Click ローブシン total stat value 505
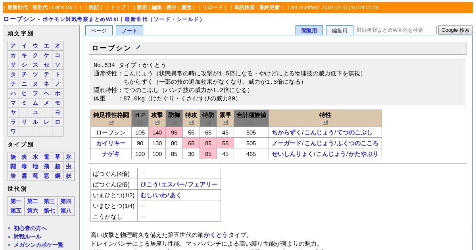The image size is (476, 250). click(x=251, y=133)
